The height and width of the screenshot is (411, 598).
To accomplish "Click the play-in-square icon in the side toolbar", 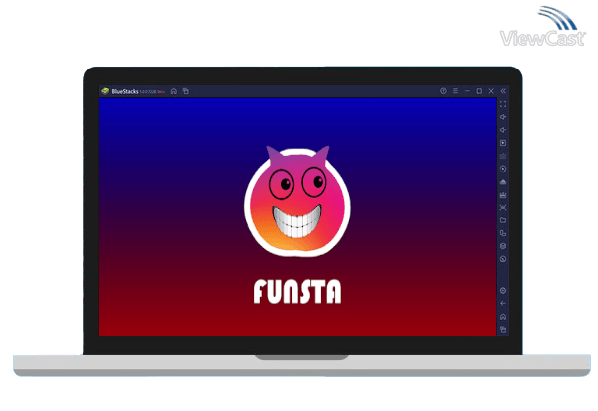I will click(x=503, y=143).
